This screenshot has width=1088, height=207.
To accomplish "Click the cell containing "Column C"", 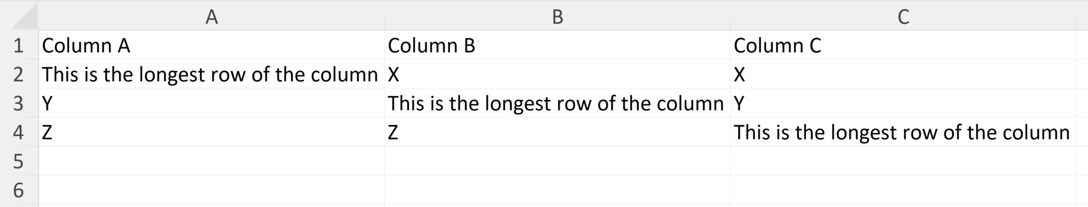I will [903, 45].
